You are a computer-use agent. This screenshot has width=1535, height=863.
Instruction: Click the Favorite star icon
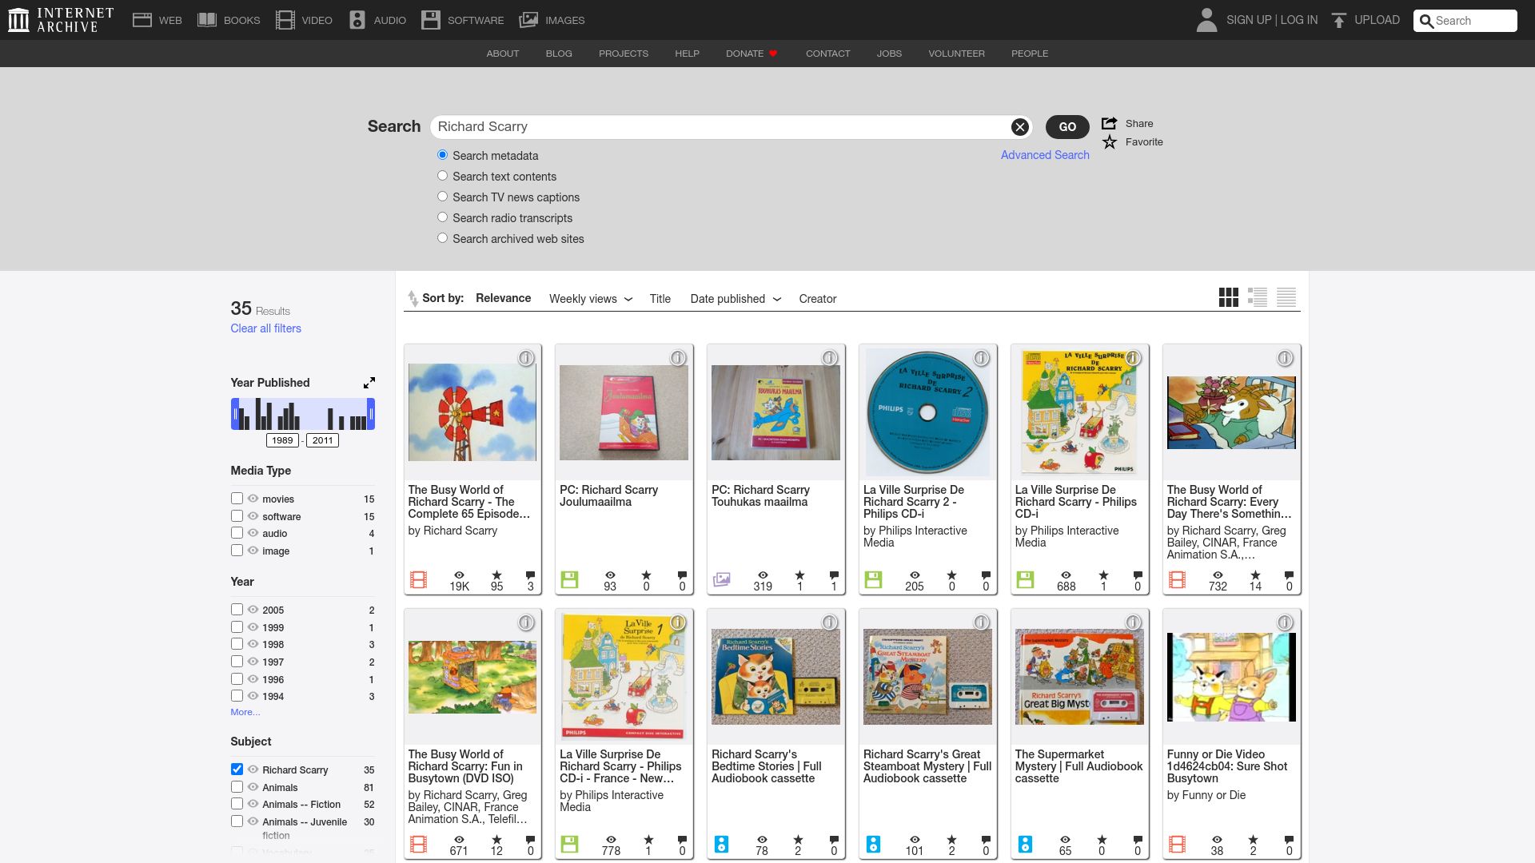[x=1109, y=142]
